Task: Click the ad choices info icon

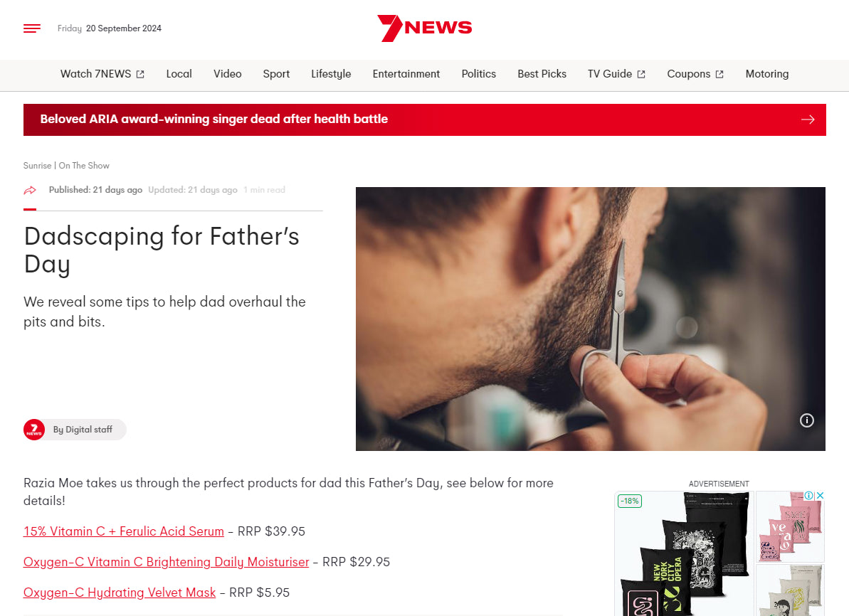Action: coord(809,495)
